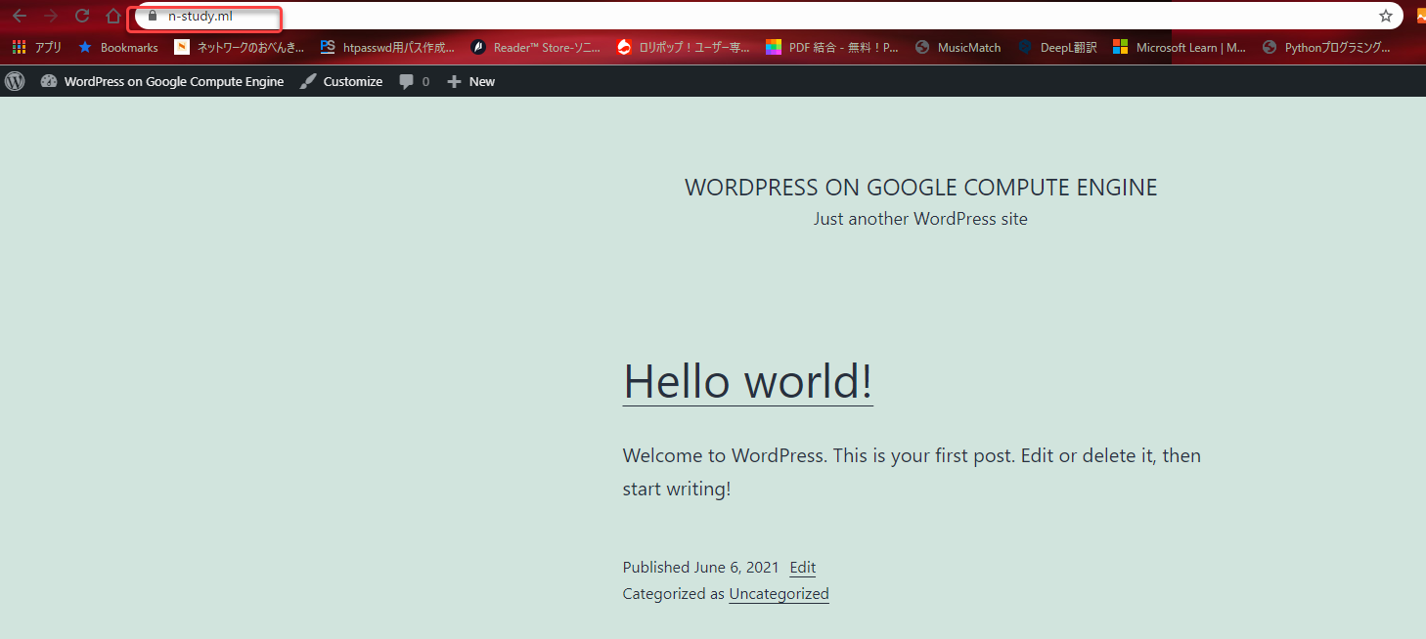1426x639 pixels.
Task: Bookmark this page with the star icon
Action: click(x=1385, y=17)
